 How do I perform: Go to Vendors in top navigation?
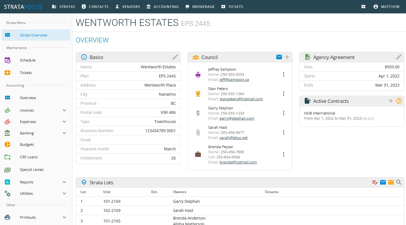(x=127, y=7)
